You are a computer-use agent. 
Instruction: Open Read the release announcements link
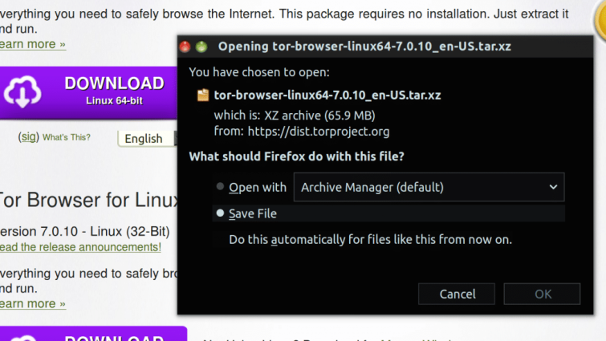pyautogui.click(x=80, y=247)
